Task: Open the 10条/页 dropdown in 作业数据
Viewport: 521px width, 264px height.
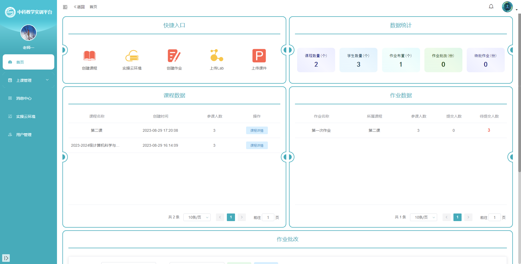Action: point(424,217)
